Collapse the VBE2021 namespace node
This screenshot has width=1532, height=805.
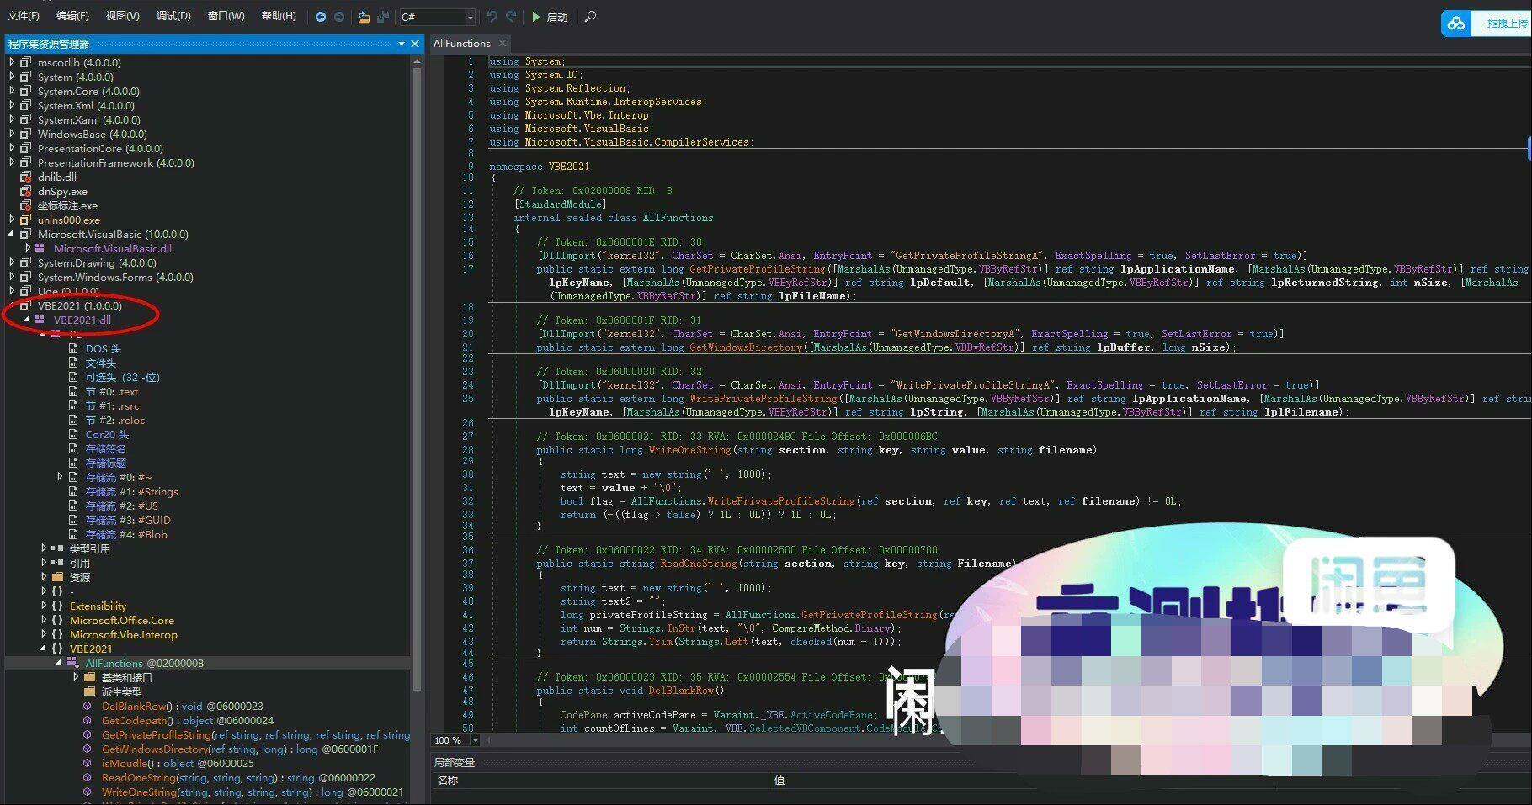(44, 649)
